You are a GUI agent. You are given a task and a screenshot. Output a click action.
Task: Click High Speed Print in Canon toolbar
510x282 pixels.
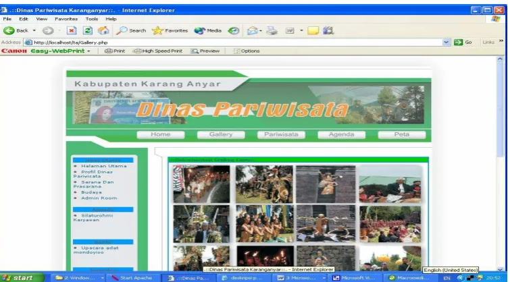[x=157, y=51]
